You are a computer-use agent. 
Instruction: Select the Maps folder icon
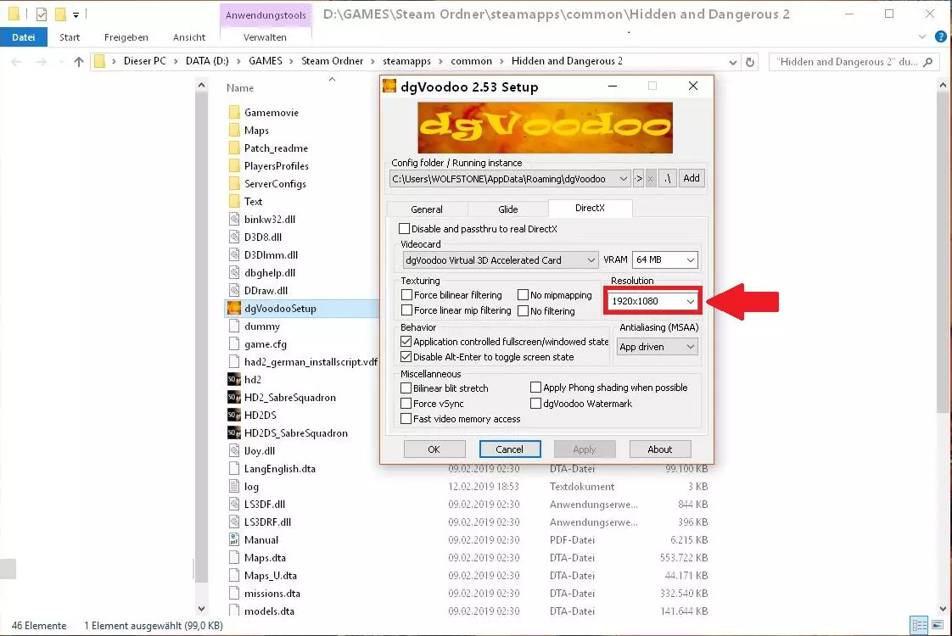[234, 130]
